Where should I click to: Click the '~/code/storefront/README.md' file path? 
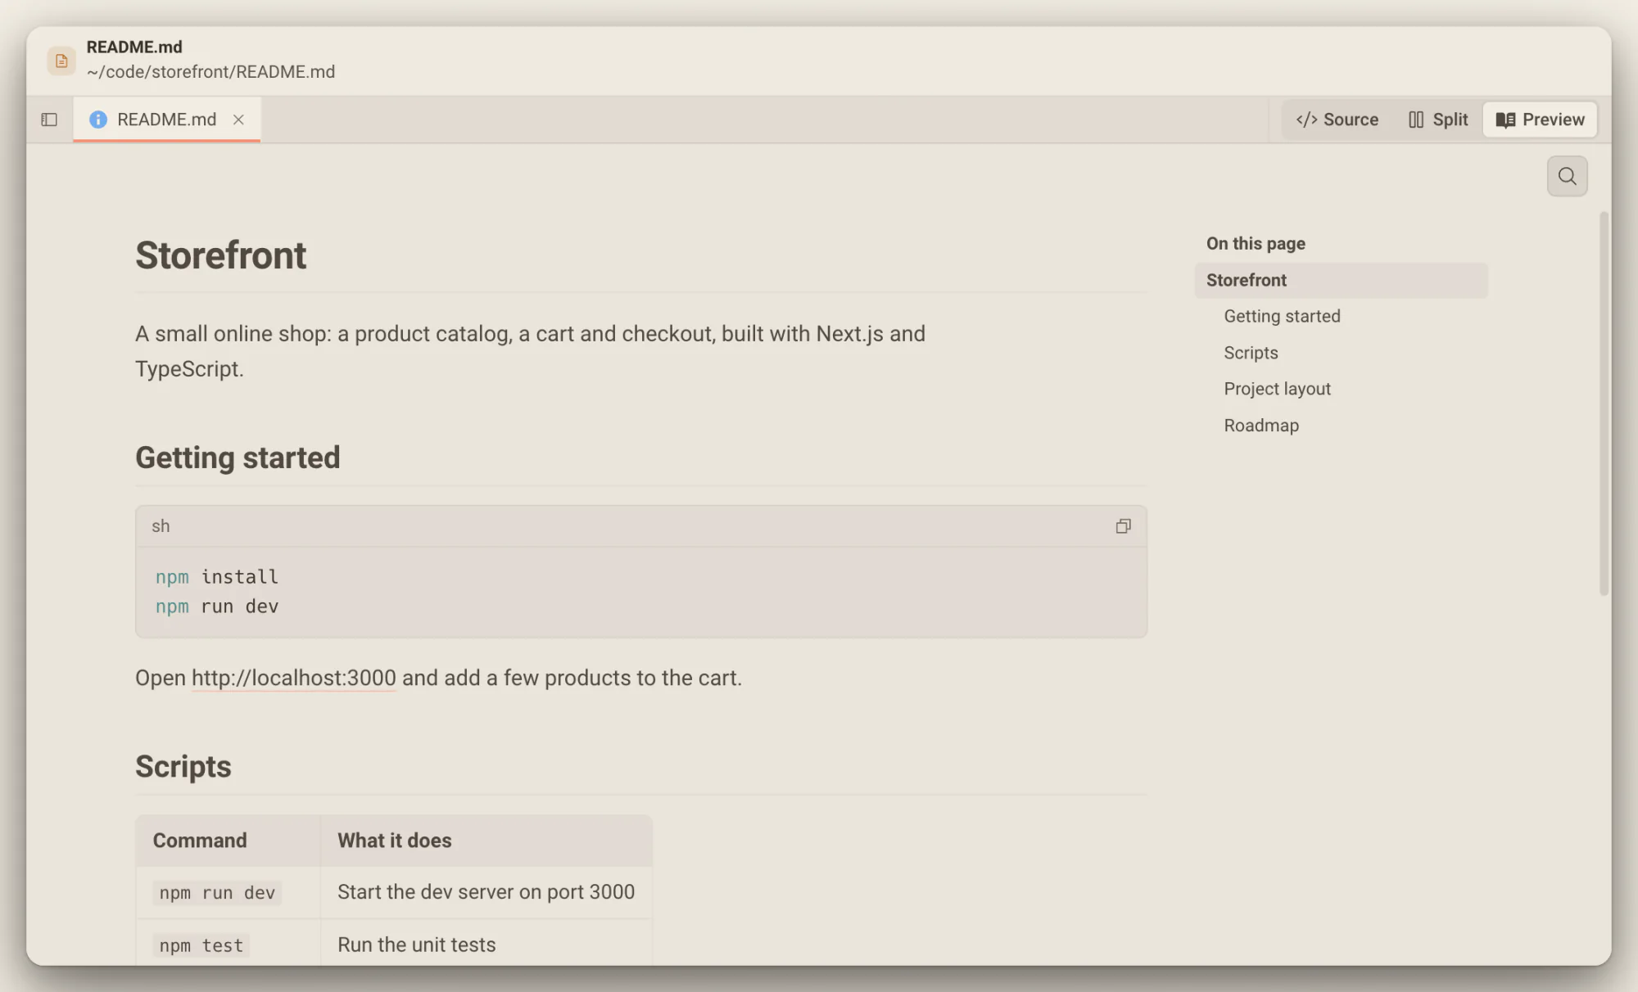click(211, 72)
